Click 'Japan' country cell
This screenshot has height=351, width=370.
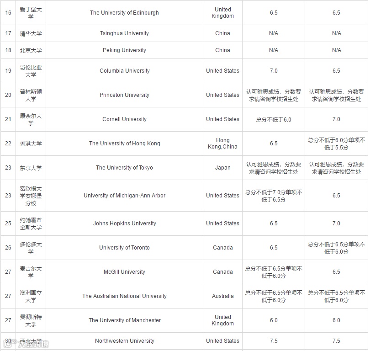tap(223, 168)
